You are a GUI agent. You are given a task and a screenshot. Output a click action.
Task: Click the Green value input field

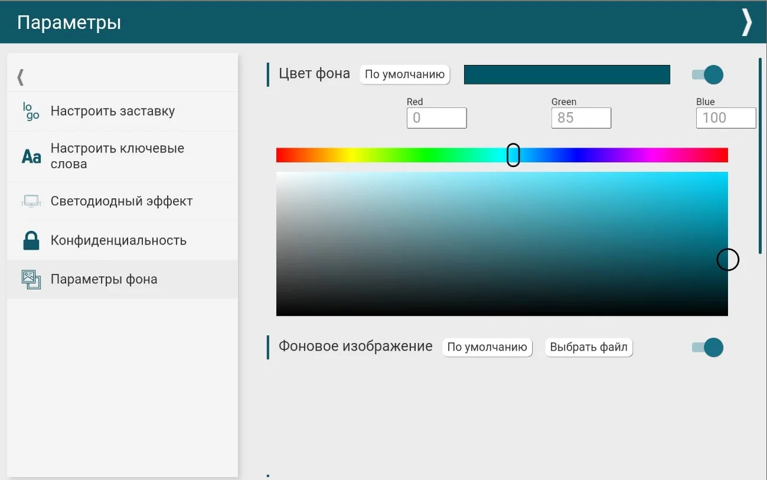click(x=581, y=118)
